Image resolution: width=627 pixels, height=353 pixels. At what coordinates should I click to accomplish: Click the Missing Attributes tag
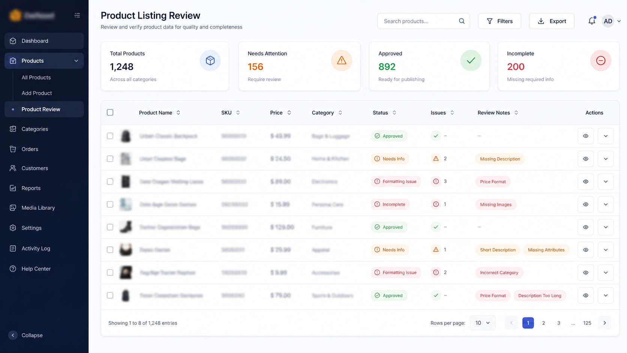tap(546, 250)
